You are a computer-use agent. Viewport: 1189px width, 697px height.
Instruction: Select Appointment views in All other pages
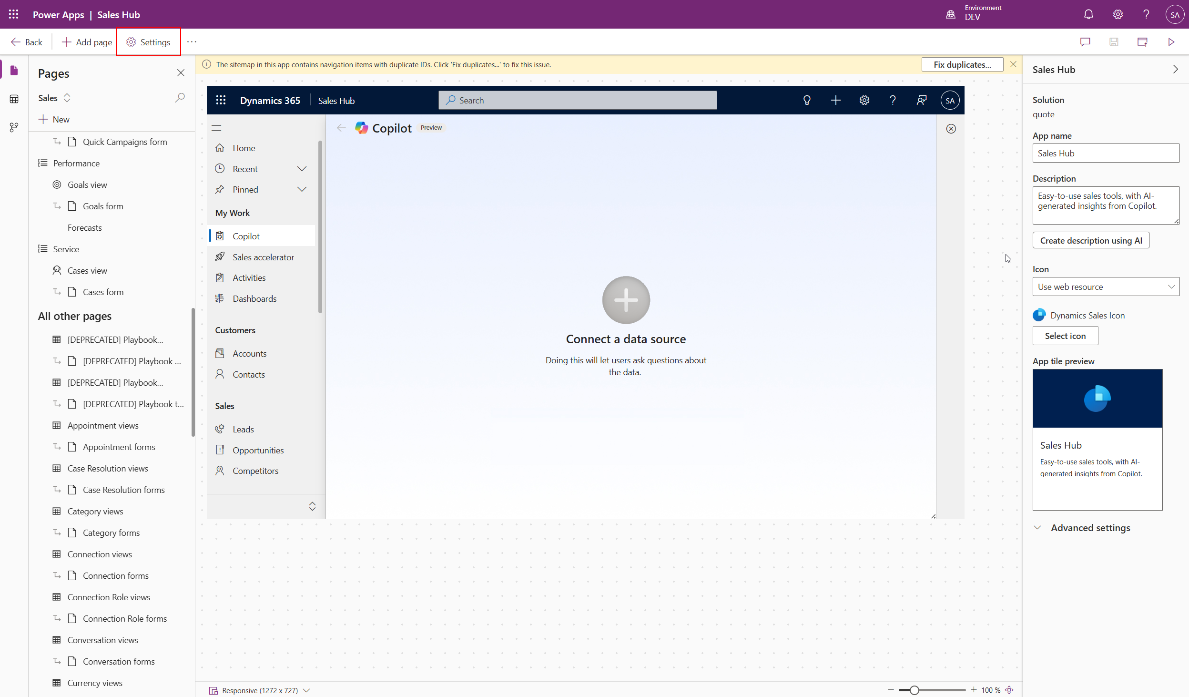(x=103, y=425)
